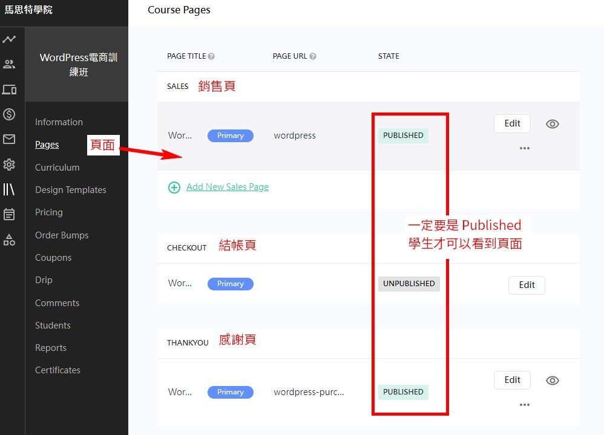
Task: Open the Settings gear icon
Action: click(x=9, y=165)
